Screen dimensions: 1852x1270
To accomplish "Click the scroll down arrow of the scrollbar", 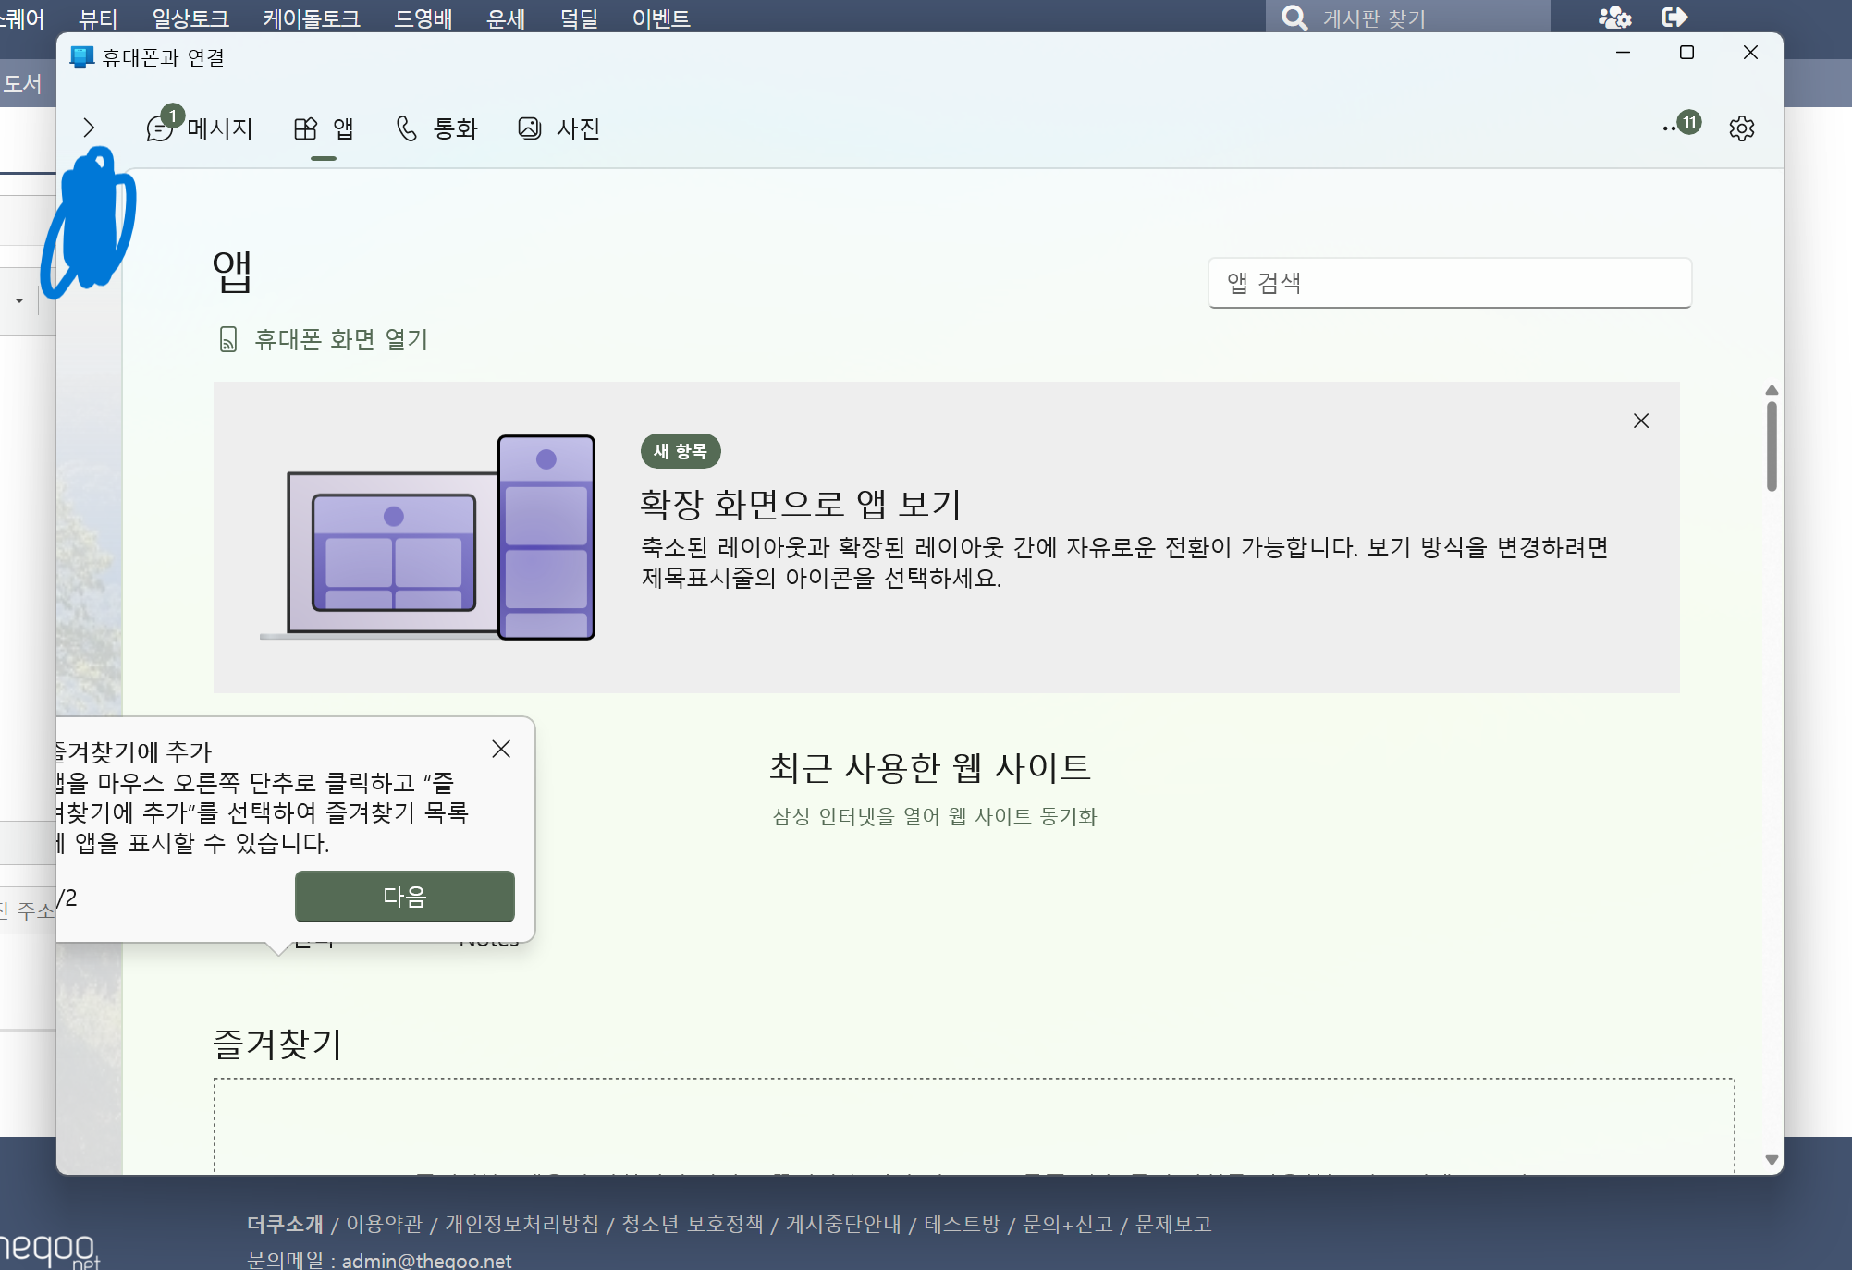I will (1772, 1160).
